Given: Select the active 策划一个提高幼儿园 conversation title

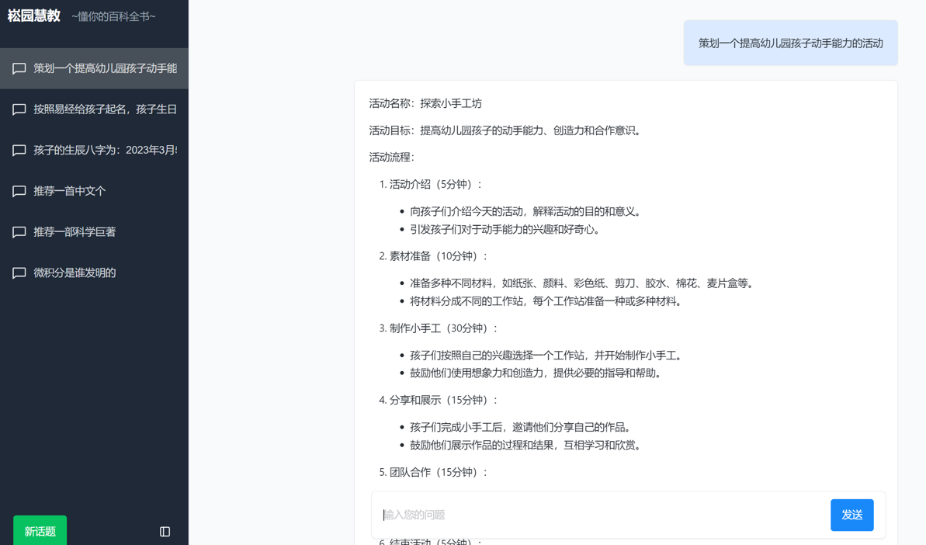Looking at the screenshot, I should pos(105,68).
